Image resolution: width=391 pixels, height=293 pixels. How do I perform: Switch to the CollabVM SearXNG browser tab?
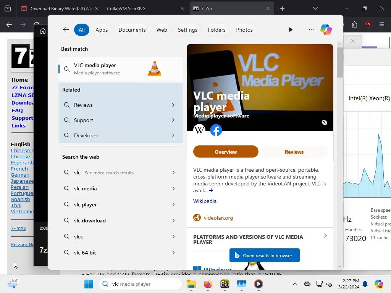pyautogui.click(x=145, y=8)
